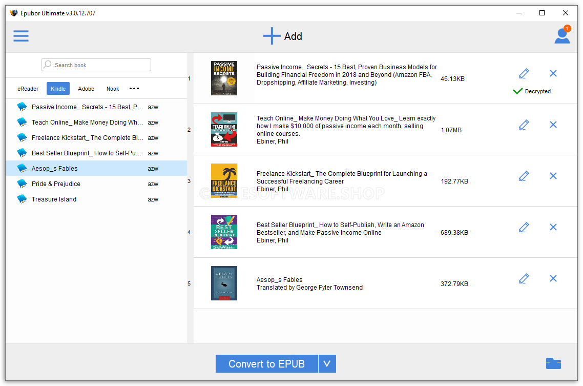Screen dimensions: 583x386
Task: Click Freelance Kickstart book icon in sidebar
Action: (x=23, y=137)
